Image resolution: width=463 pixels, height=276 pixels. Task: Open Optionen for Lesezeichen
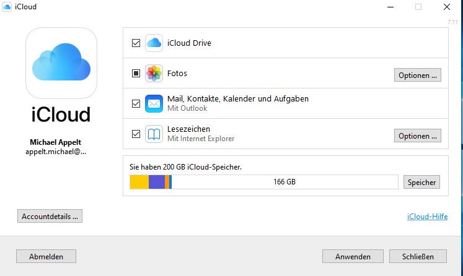[x=418, y=136]
